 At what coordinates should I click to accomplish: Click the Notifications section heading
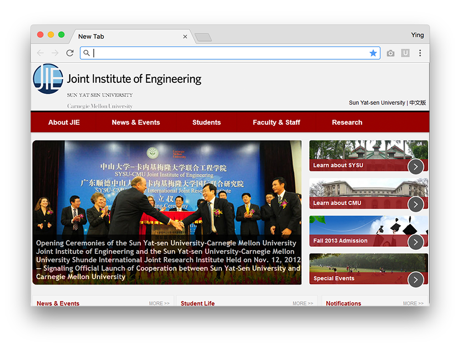343,303
